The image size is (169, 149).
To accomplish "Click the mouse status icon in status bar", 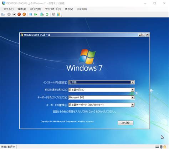I will tap(161, 147).
